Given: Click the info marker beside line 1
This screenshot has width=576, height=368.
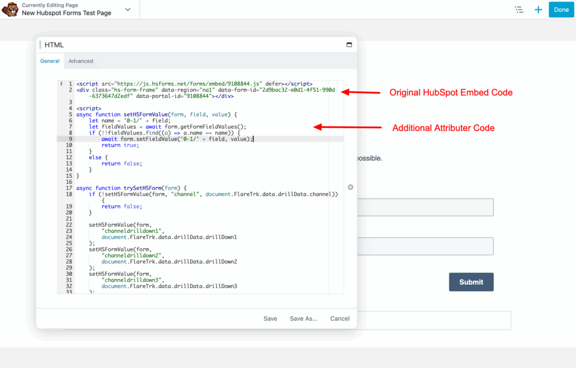Looking at the screenshot, I should pos(61,84).
